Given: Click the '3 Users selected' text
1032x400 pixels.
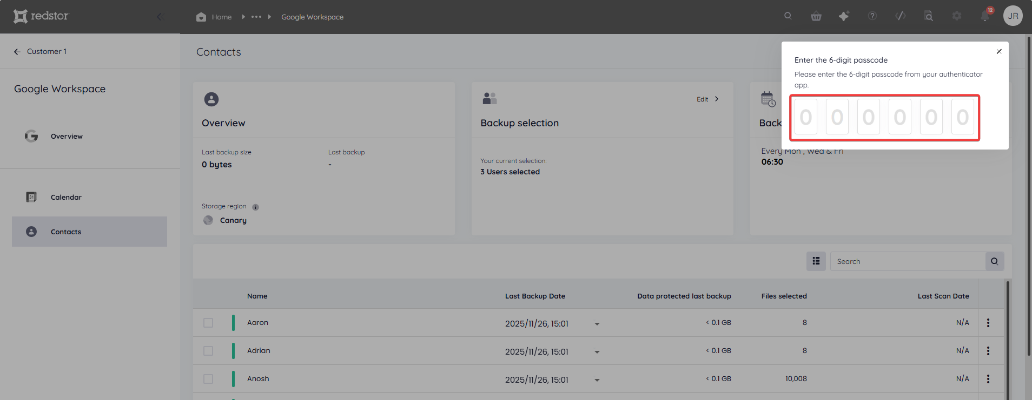Looking at the screenshot, I should [x=510, y=172].
